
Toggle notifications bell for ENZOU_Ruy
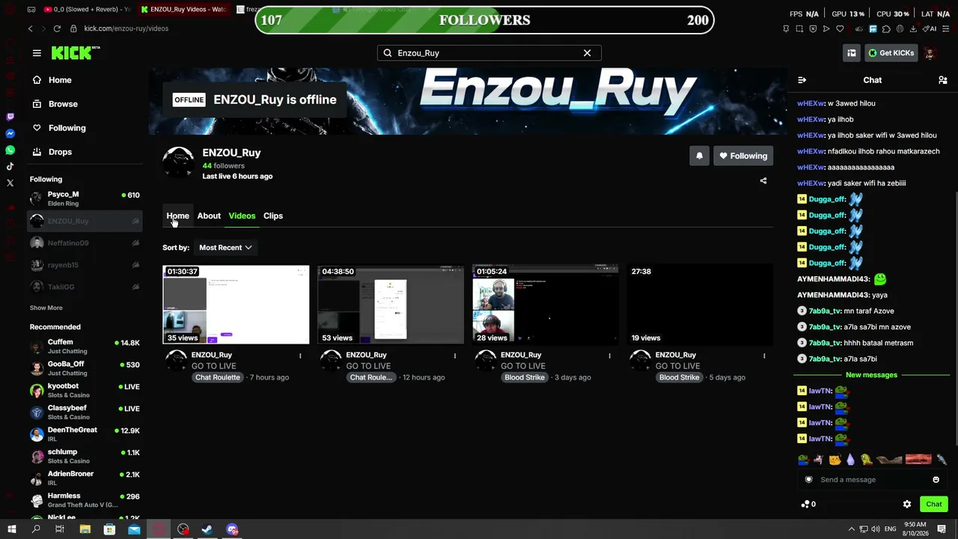tap(699, 156)
